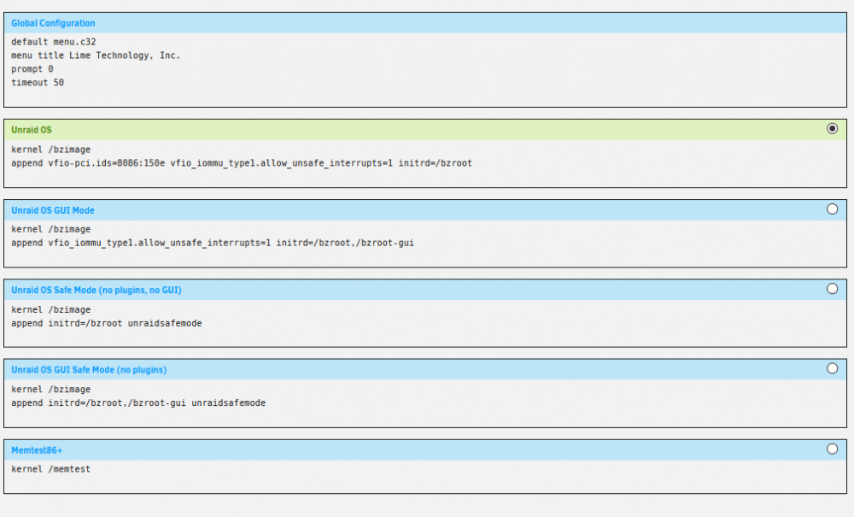
Task: Click the append line ending in initrd=/bzroot,/bzroot-gui under GUI Mode
Action: coord(213,243)
